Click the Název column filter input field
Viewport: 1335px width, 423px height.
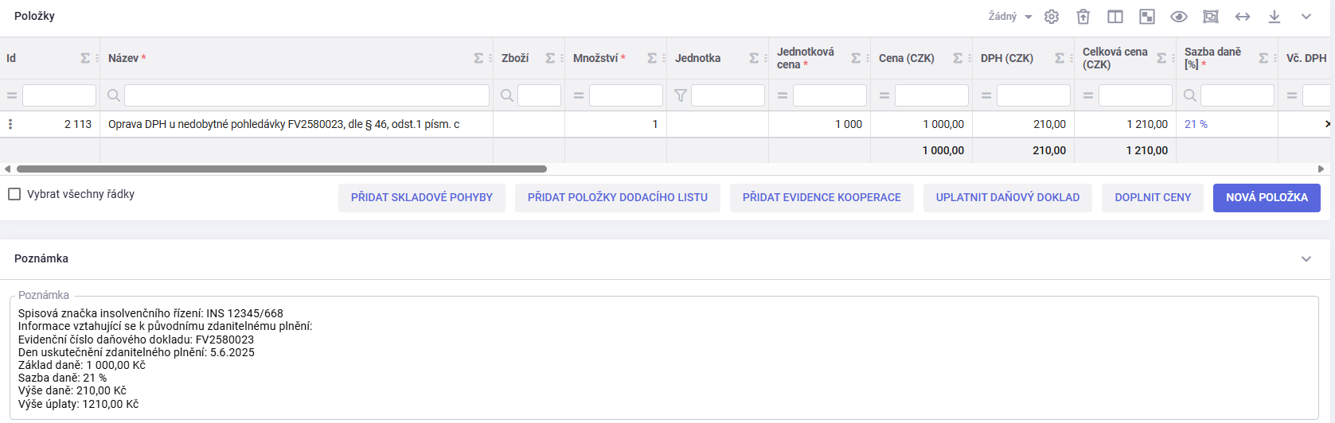point(306,95)
